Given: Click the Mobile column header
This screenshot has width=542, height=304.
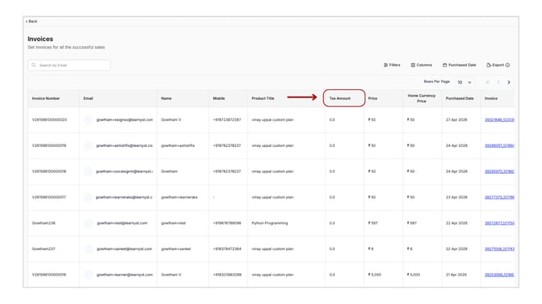Looking at the screenshot, I should (x=219, y=98).
